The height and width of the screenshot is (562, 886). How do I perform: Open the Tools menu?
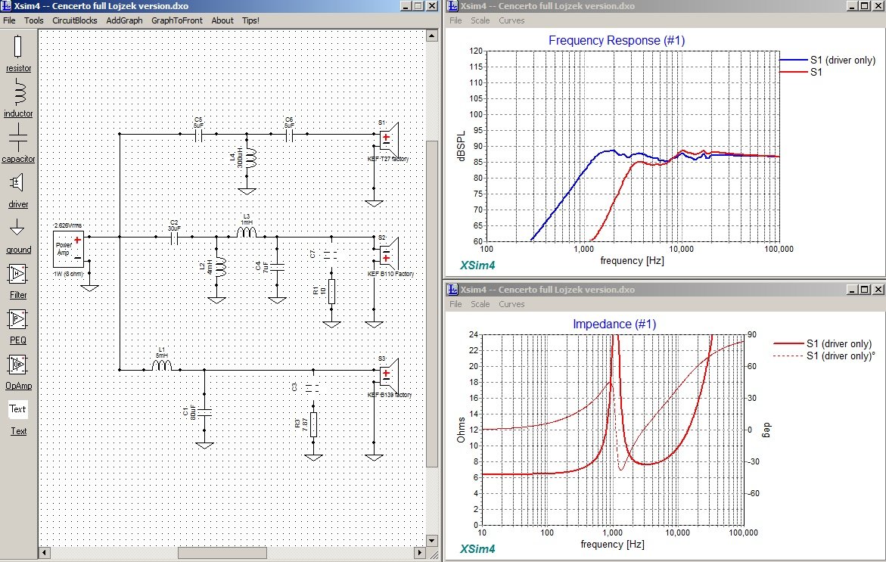pos(33,20)
